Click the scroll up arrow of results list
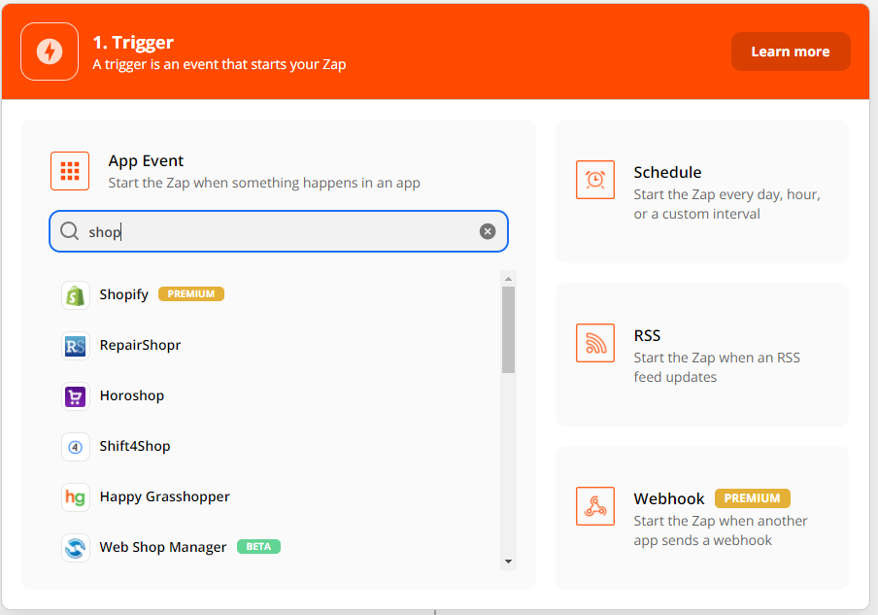Screen dimensions: 878x615 (508, 279)
